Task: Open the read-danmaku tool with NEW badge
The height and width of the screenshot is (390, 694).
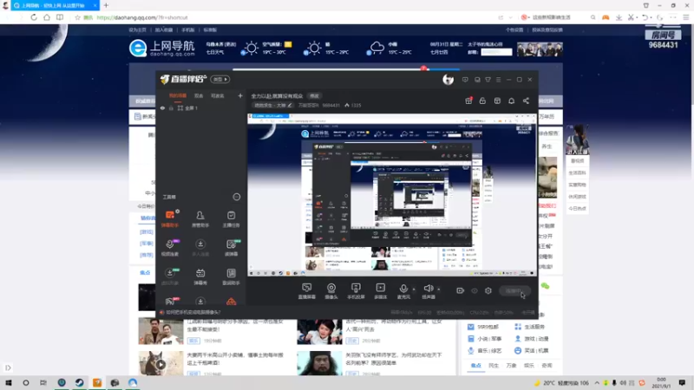Action: (231, 248)
